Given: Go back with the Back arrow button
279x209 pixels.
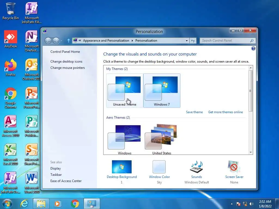Looking at the screenshot, I should tap(48, 41).
